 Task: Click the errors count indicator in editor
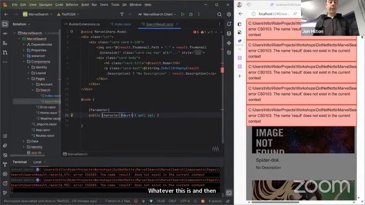[196, 32]
